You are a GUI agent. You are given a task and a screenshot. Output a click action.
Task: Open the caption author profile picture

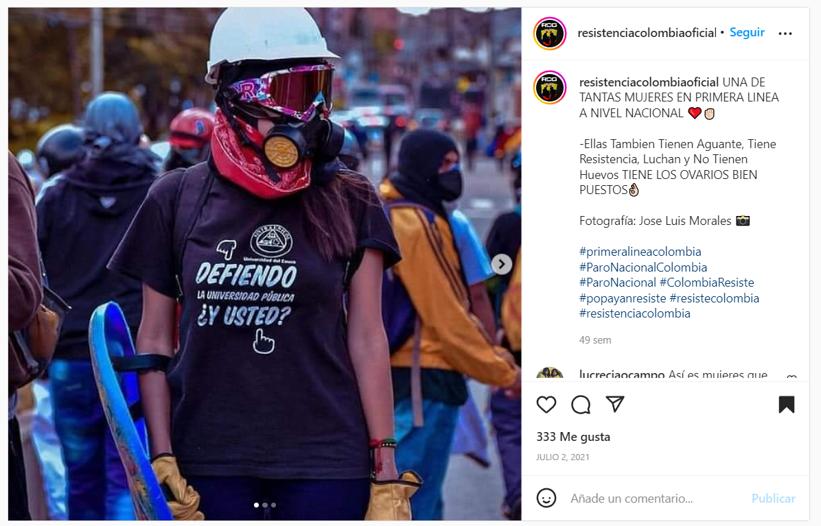tap(550, 87)
